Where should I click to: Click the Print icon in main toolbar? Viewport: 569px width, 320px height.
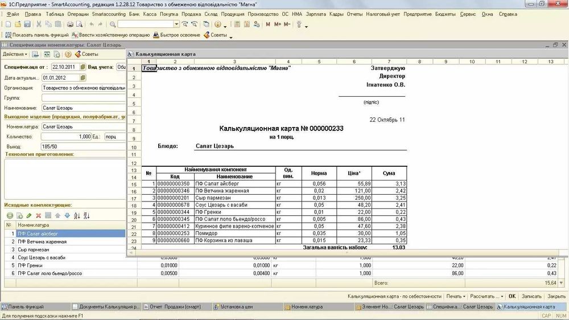tap(70, 24)
